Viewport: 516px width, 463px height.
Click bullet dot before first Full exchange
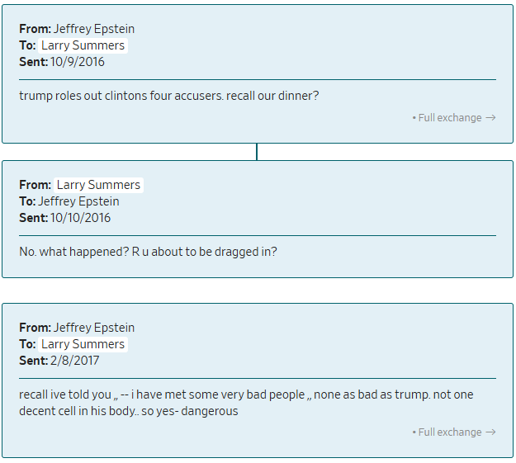(414, 119)
